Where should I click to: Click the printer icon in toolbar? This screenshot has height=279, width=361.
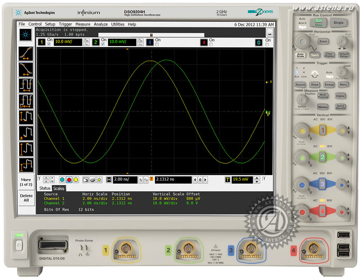[x=92, y=180]
